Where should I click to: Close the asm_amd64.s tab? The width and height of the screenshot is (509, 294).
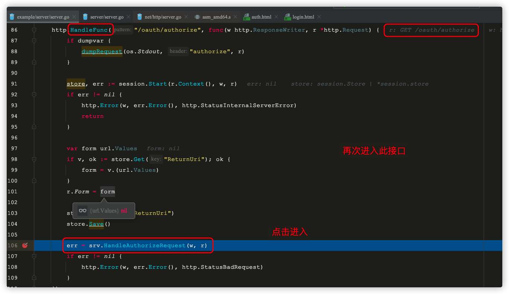click(x=235, y=17)
